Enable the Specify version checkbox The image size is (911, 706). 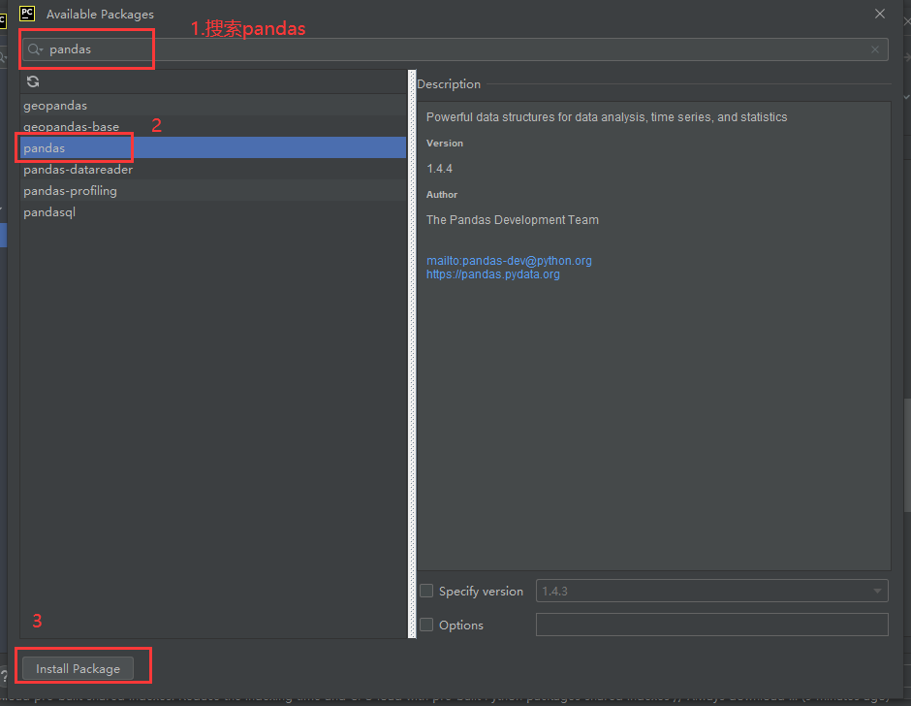tap(426, 591)
